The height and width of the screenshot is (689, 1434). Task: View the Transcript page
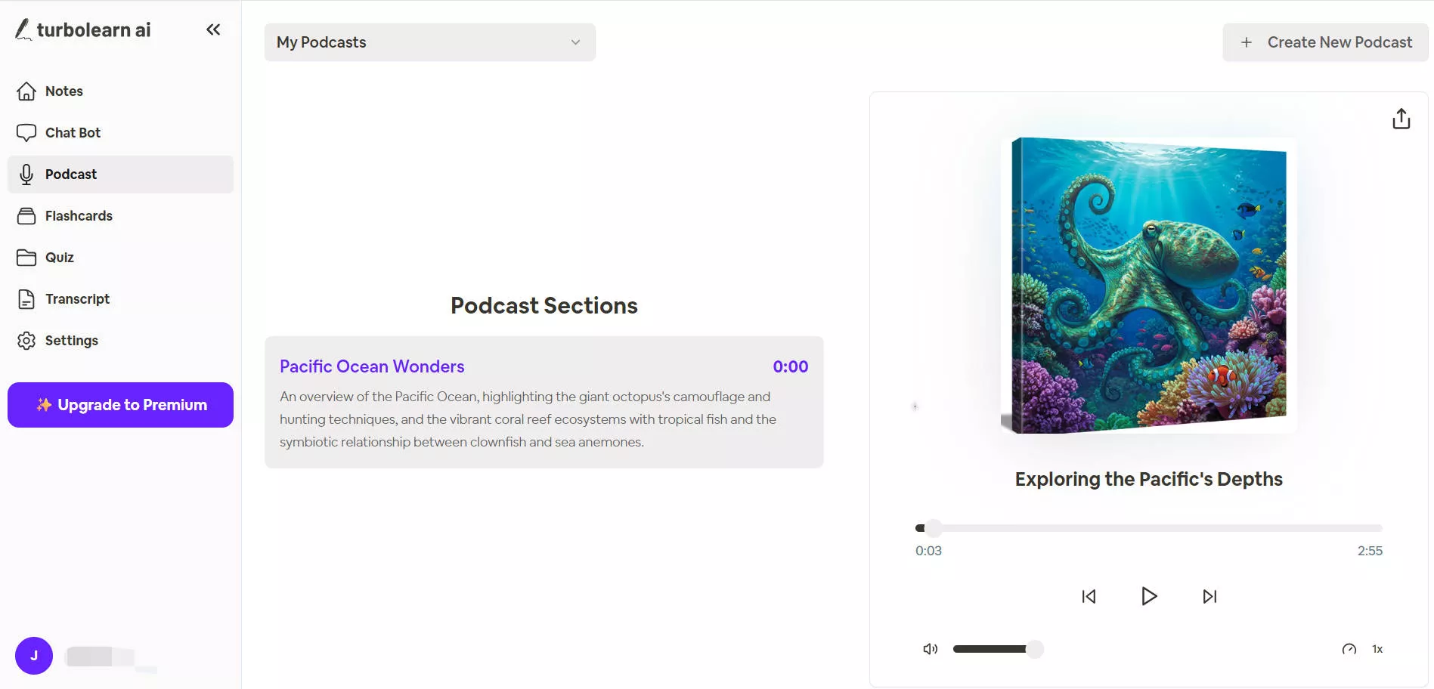tap(77, 298)
